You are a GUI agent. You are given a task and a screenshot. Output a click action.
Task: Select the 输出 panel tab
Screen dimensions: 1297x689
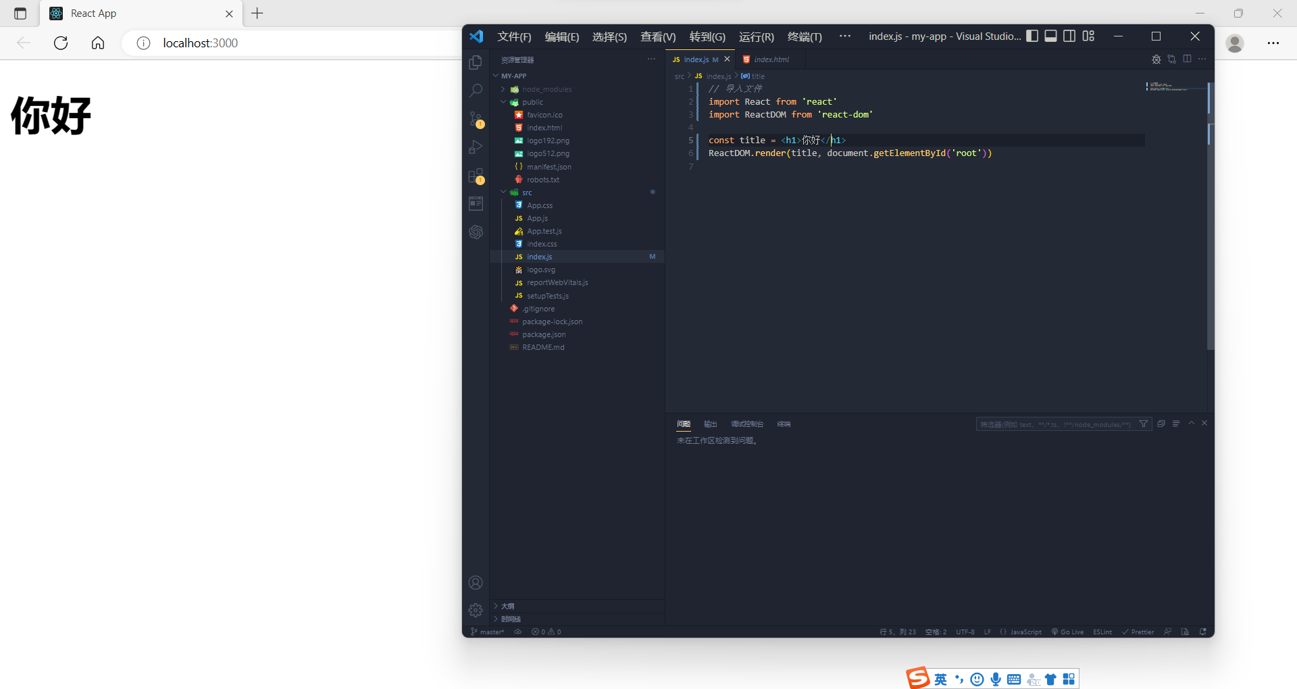(709, 424)
